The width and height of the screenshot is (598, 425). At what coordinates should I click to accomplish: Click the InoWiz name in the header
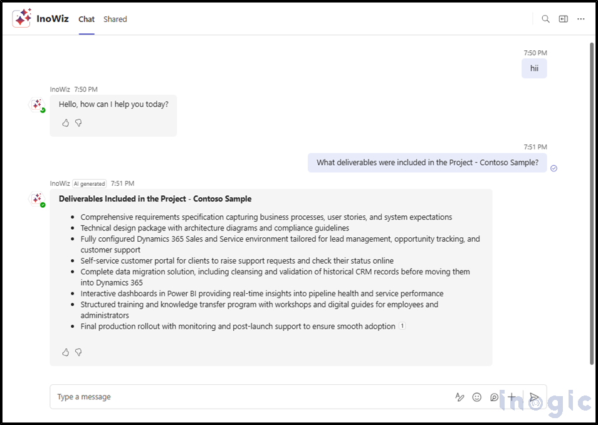(x=52, y=18)
